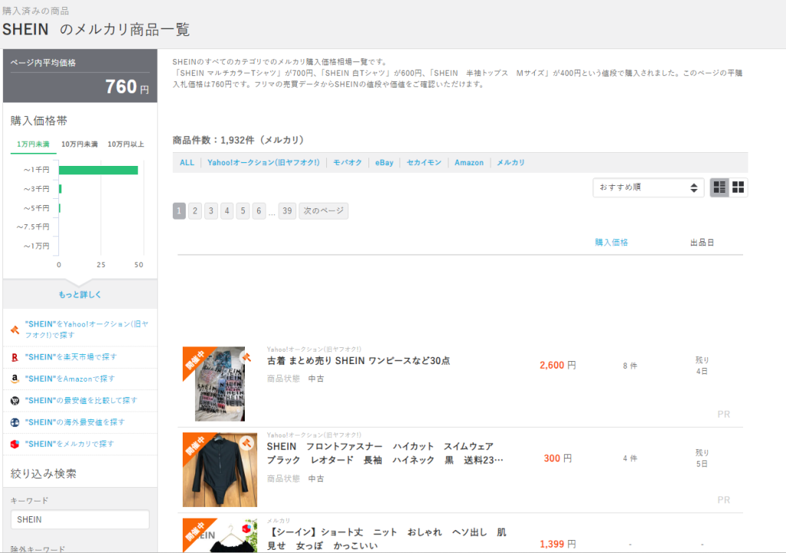786x553 pixels.
Task: Select the 1万円未満 price range tab
Action: (33, 144)
